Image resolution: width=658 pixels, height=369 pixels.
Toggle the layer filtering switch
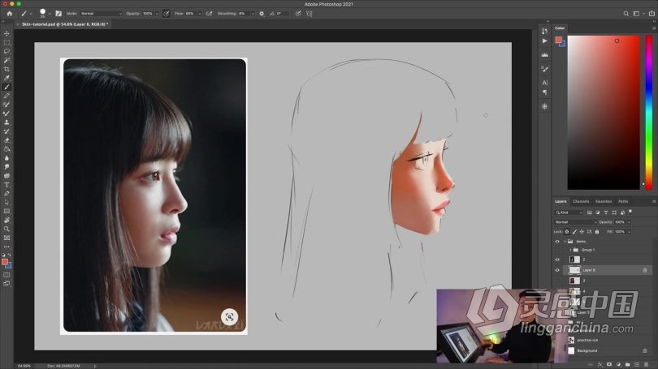coord(630,212)
